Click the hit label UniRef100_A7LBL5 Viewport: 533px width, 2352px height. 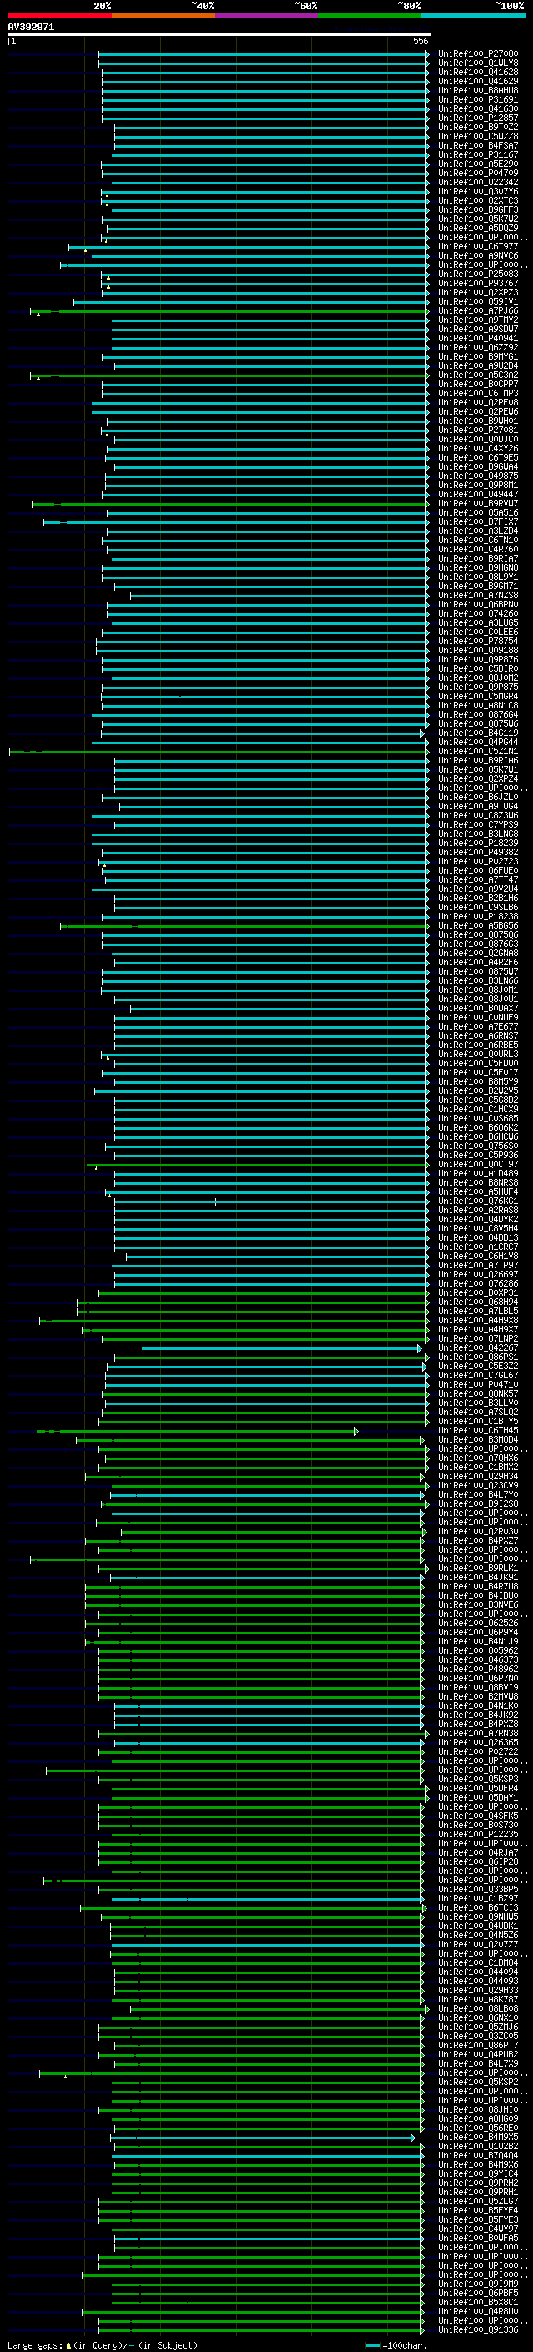point(478,1311)
